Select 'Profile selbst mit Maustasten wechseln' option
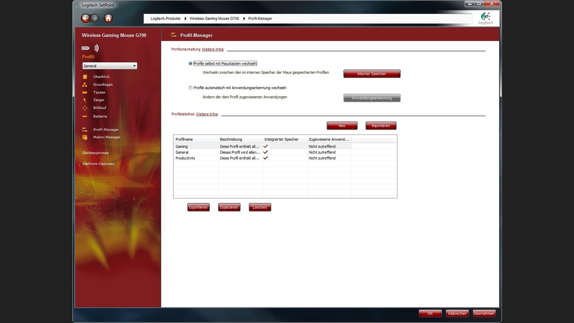Screen dimensions: 574x323 (x=191, y=63)
